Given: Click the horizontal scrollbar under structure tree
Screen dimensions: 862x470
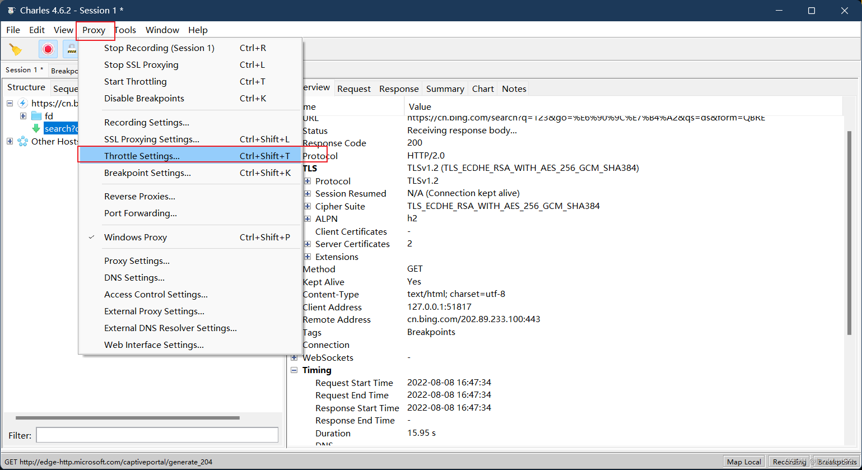Looking at the screenshot, I should [x=128, y=418].
